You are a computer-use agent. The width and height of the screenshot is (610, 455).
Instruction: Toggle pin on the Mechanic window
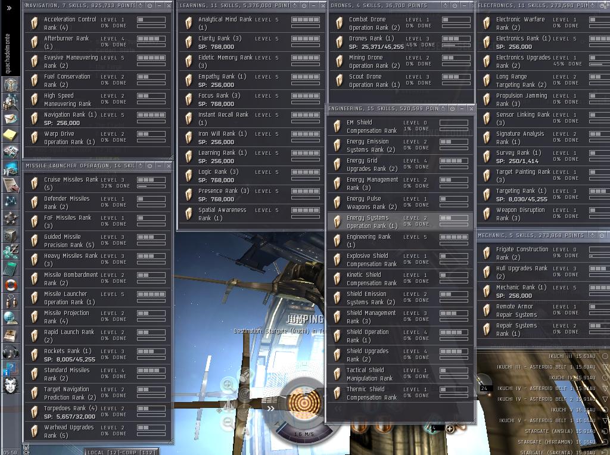click(x=593, y=235)
